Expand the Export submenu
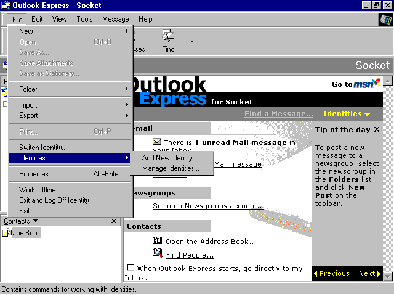 point(70,116)
